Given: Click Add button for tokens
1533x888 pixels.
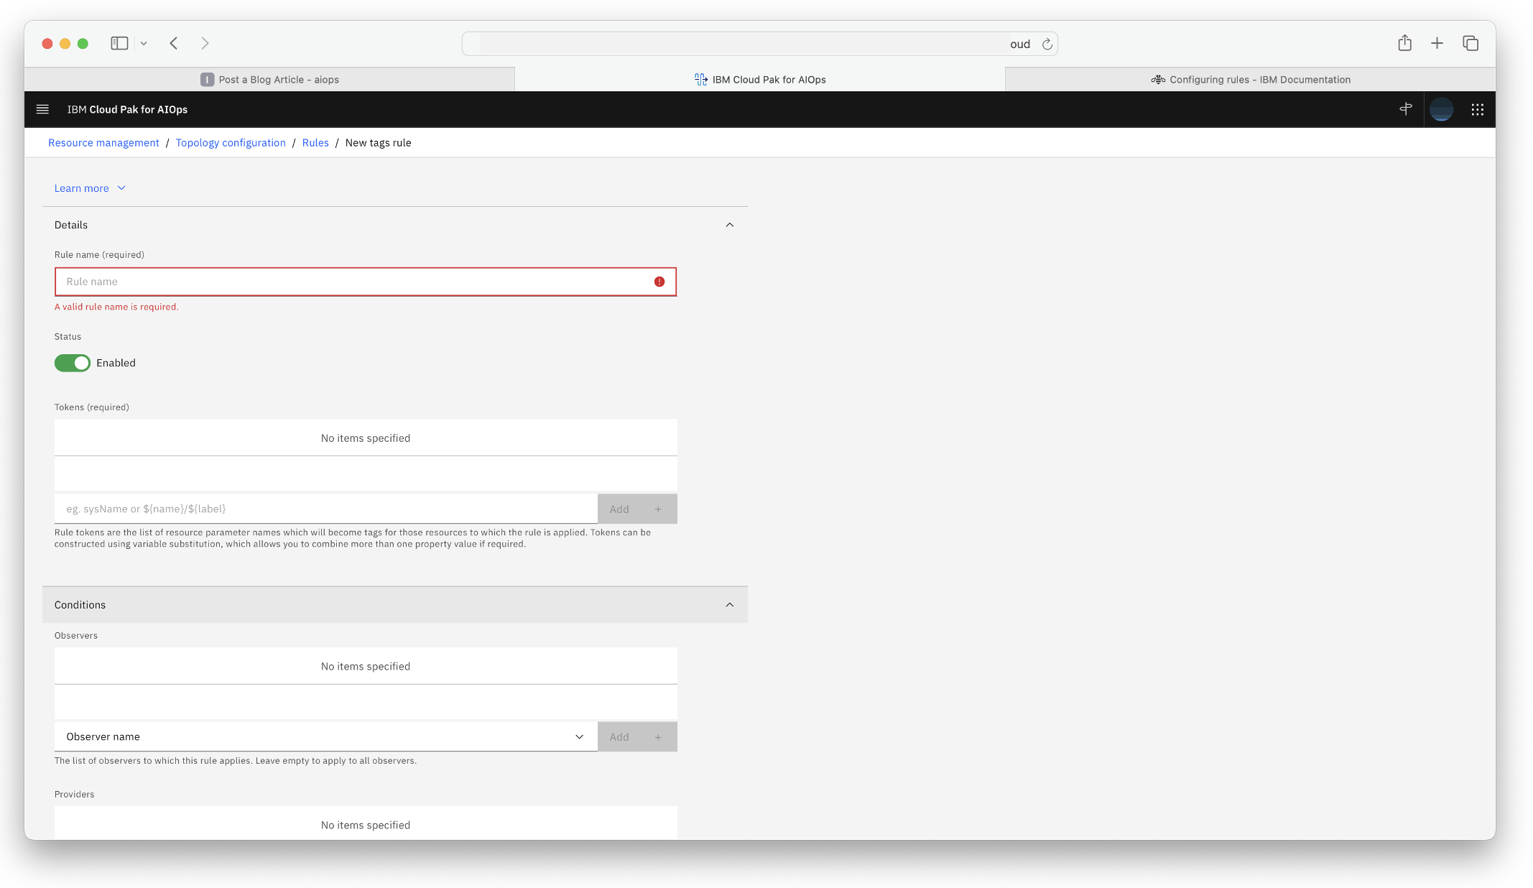Looking at the screenshot, I should click(637, 509).
